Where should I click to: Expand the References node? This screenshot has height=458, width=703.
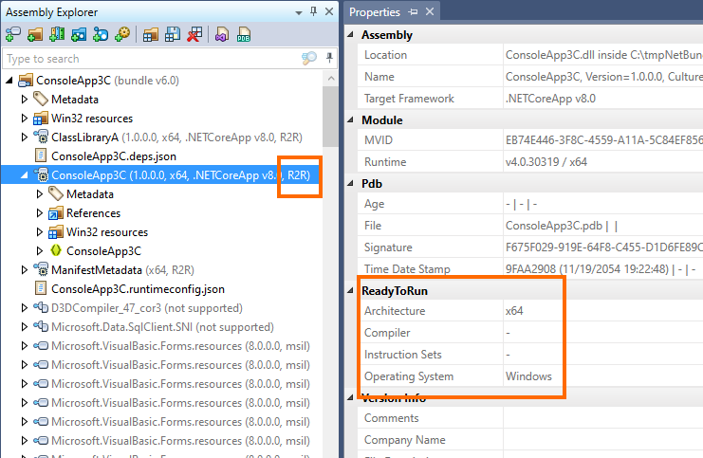pos(40,212)
